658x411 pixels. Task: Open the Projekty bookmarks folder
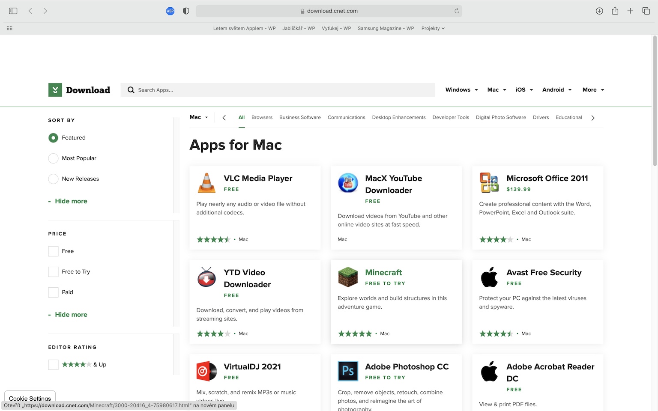pyautogui.click(x=433, y=28)
